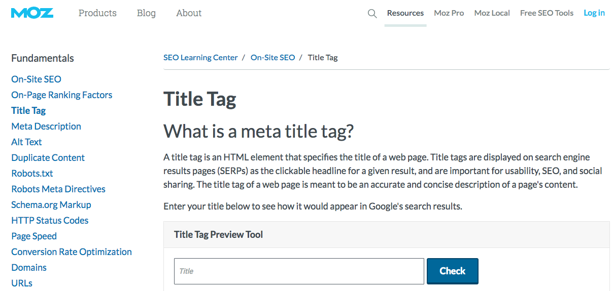Select Meta Description in sidebar
The image size is (613, 291).
(x=46, y=127)
